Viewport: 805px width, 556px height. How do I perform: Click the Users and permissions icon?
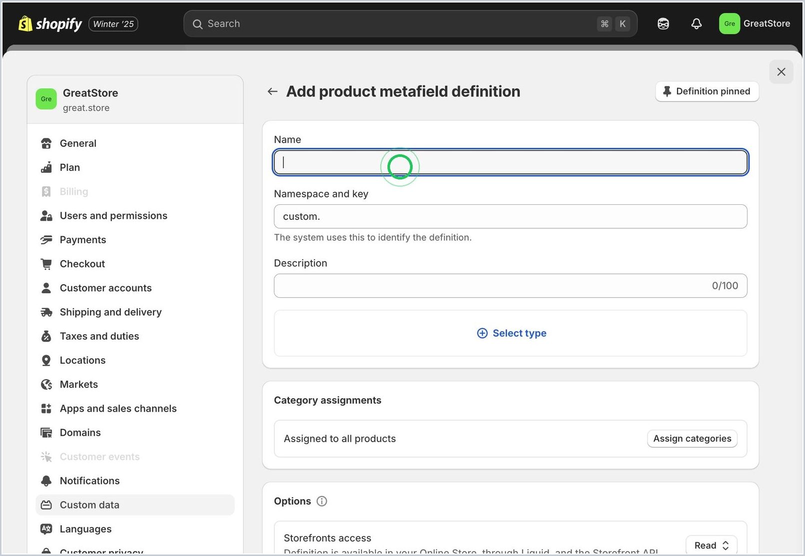[46, 216]
